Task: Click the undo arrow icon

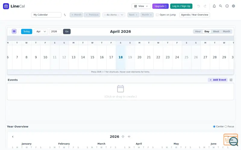Action: 199,6
